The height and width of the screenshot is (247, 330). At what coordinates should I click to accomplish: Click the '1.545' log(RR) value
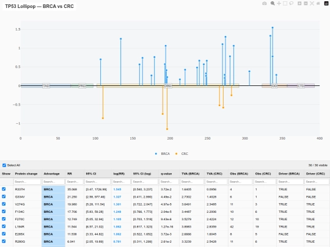pyautogui.click(x=117, y=189)
